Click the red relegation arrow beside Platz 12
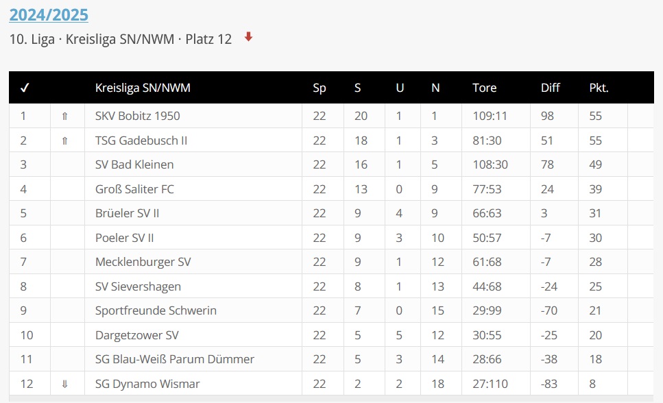This screenshot has height=403, width=663. pyautogui.click(x=249, y=38)
